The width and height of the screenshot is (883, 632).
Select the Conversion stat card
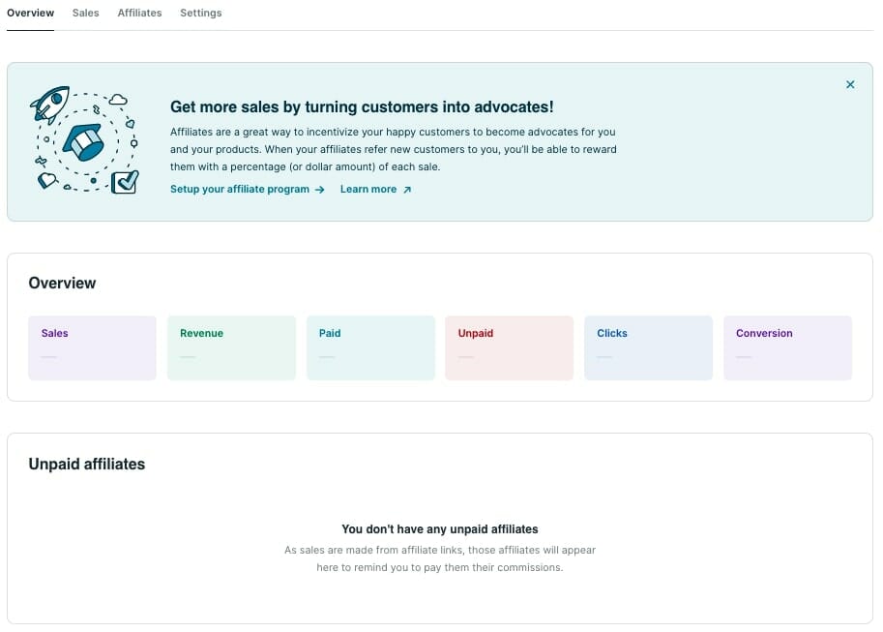(787, 347)
